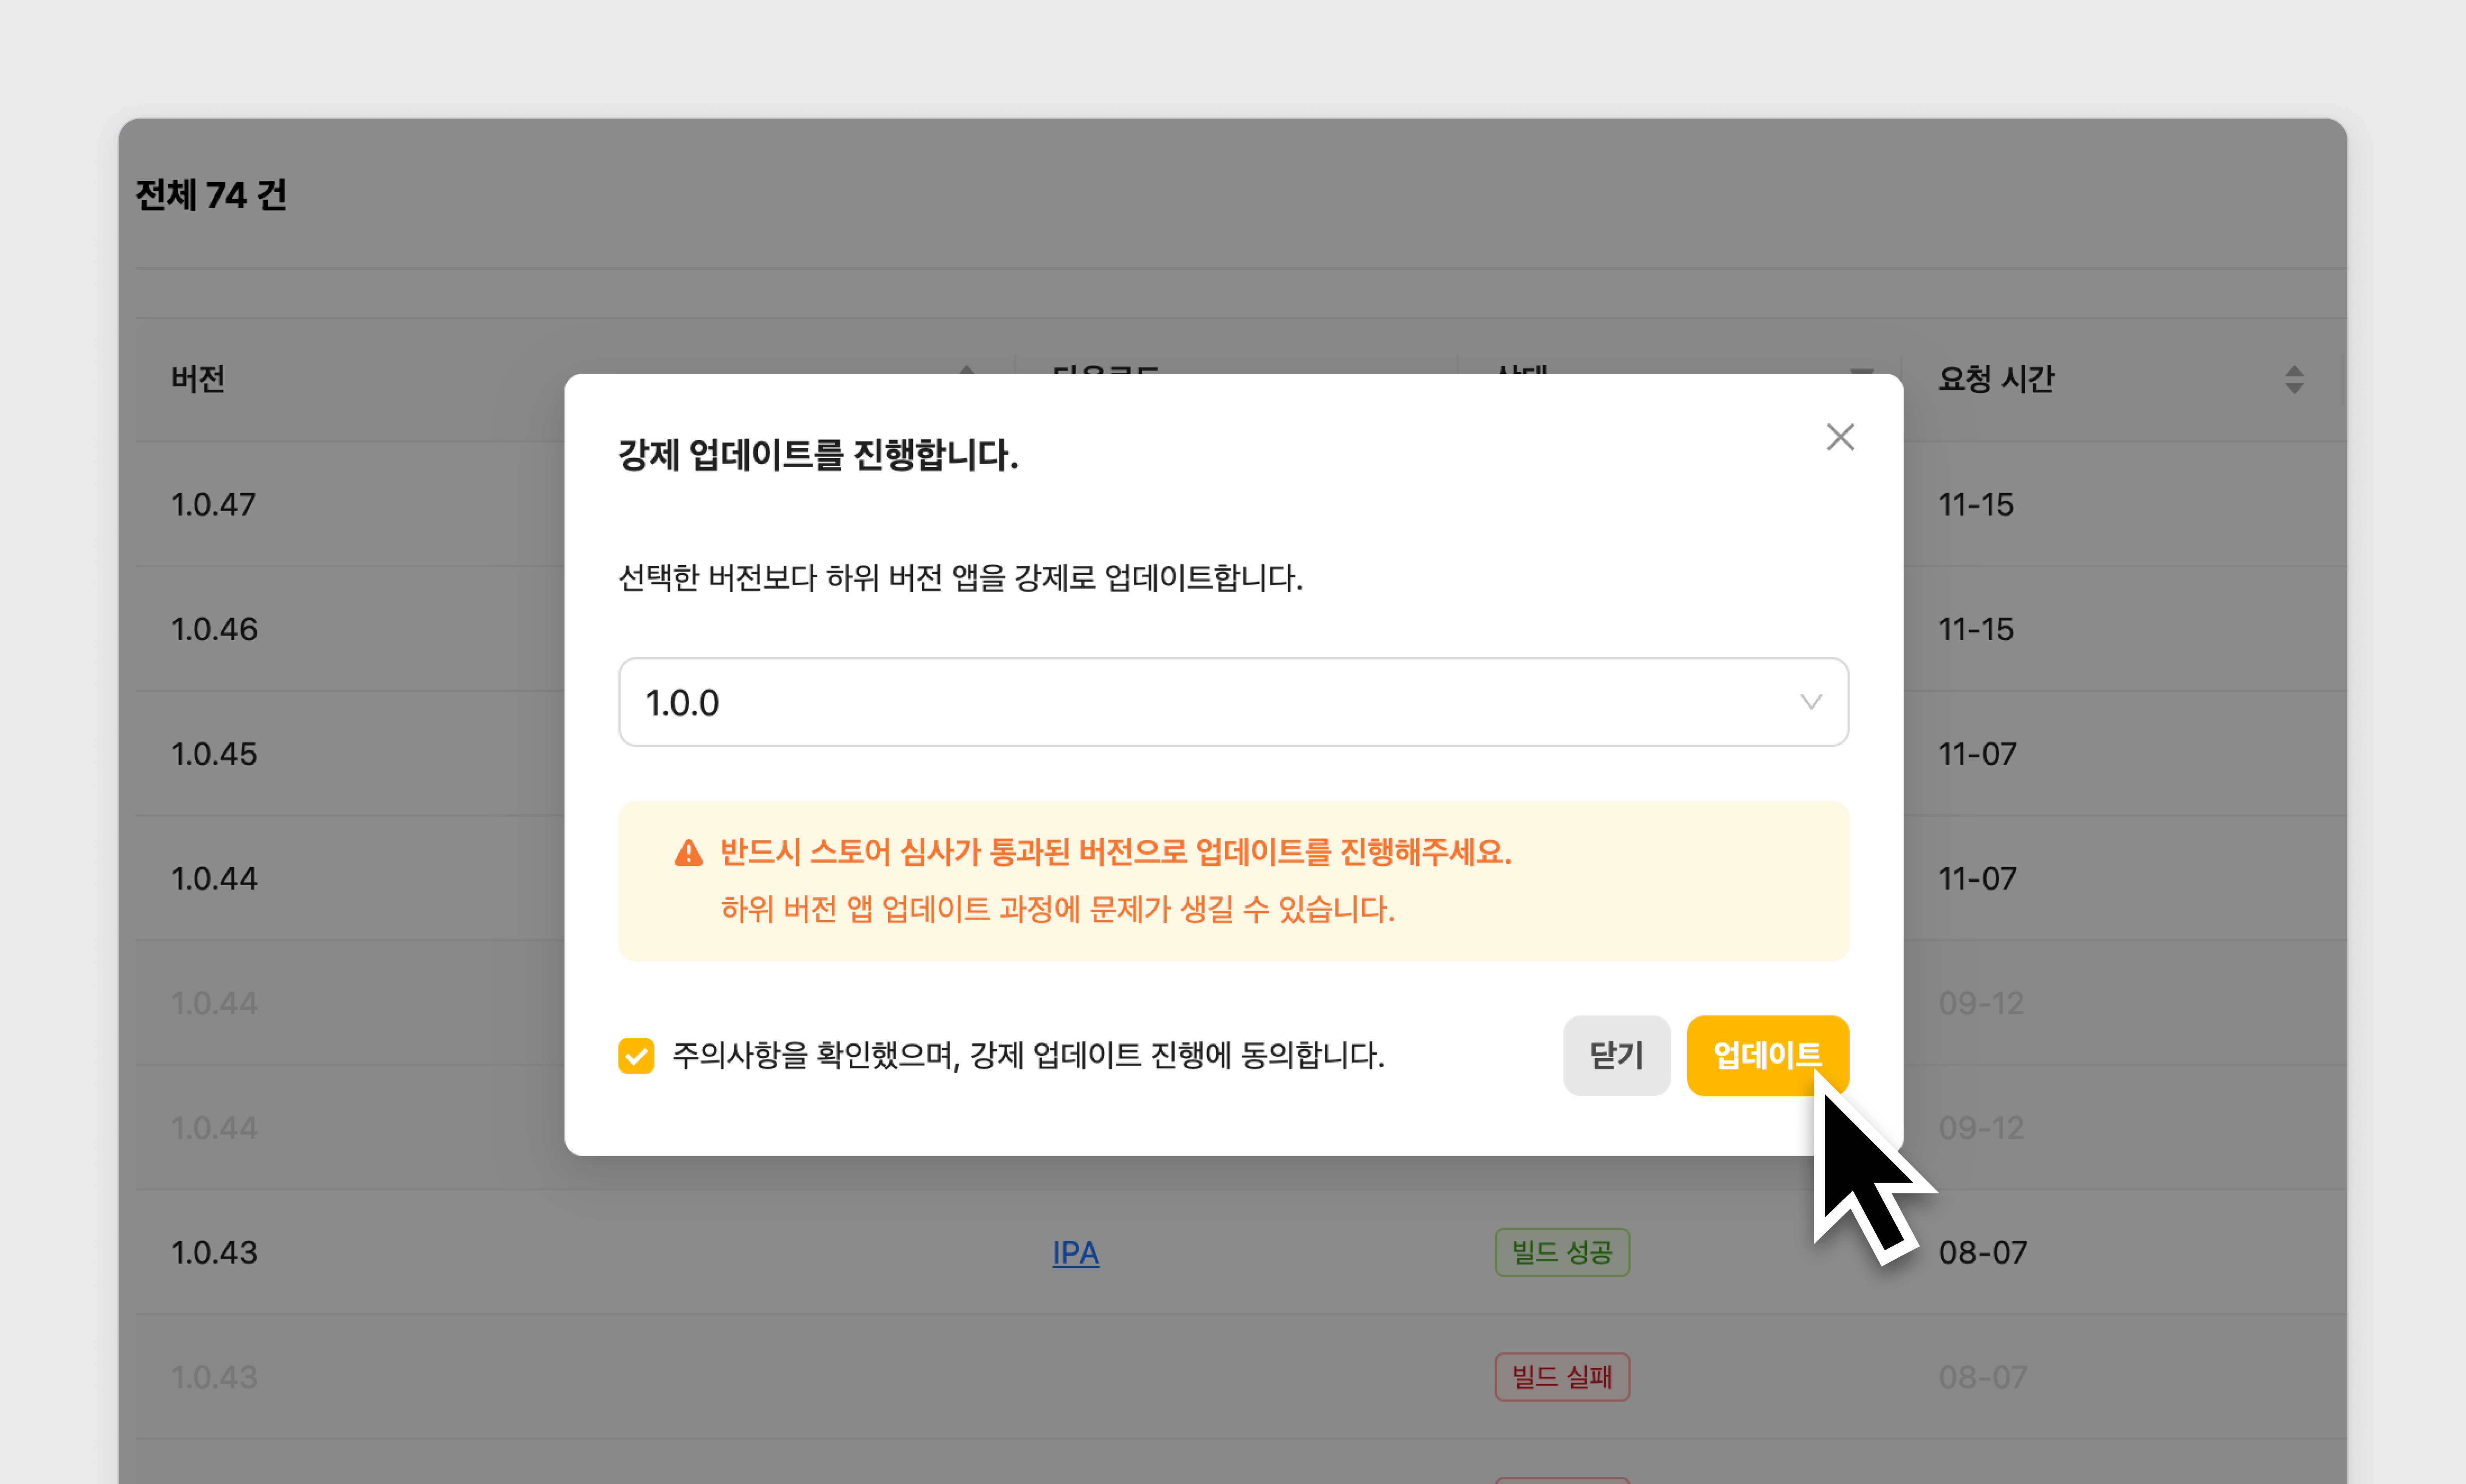Select the 1.0.46 version row
2466x1484 pixels.
click(x=214, y=629)
